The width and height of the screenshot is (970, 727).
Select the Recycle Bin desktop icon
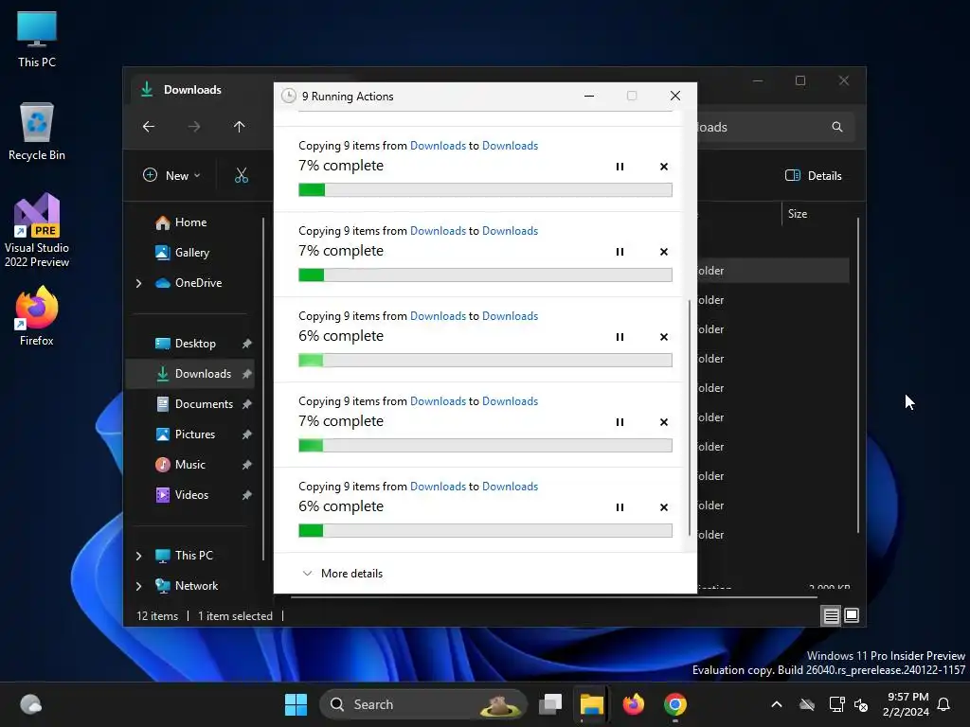37,131
